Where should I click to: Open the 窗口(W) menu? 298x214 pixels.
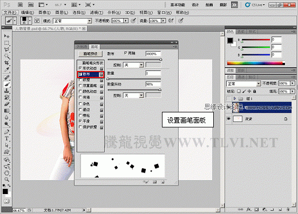(x=165, y=12)
